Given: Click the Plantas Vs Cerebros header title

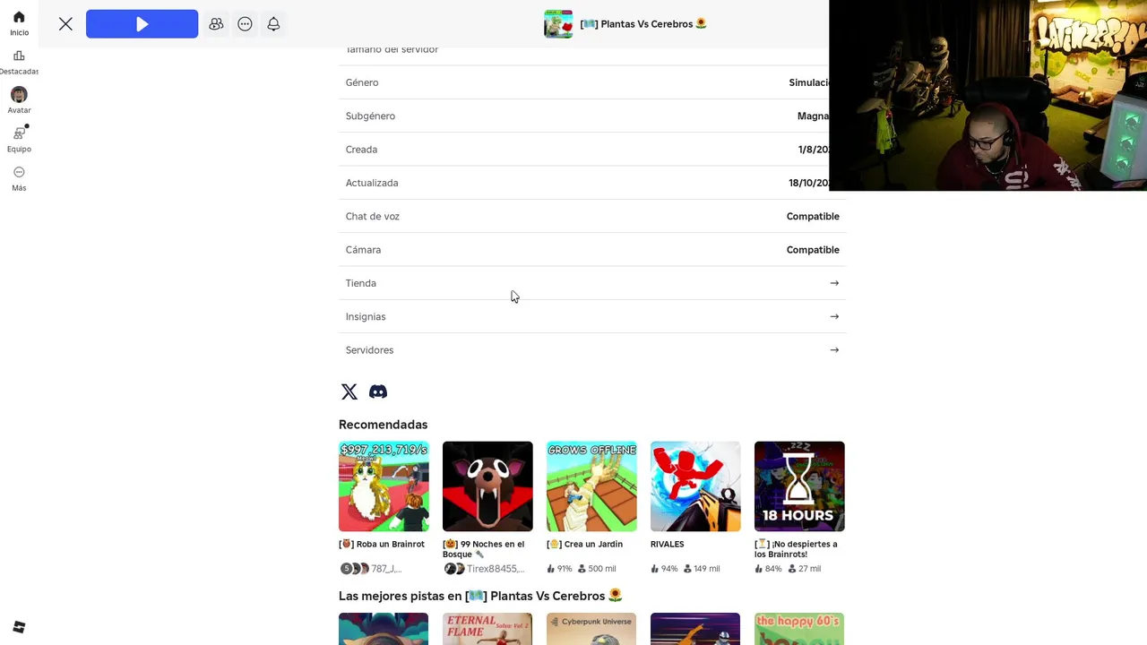Looking at the screenshot, I should coord(643,24).
